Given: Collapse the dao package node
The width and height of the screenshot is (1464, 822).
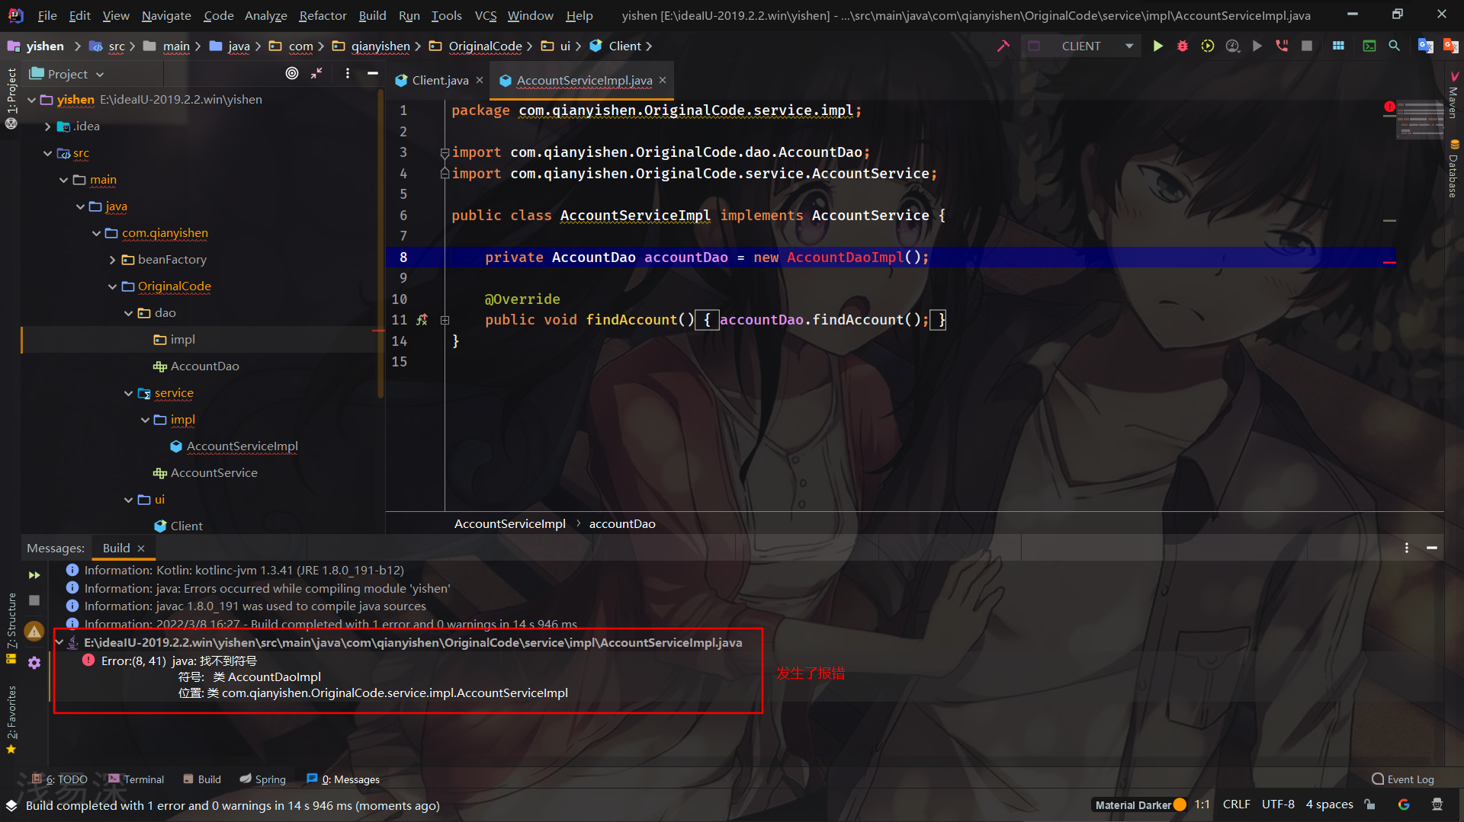Looking at the screenshot, I should [128, 313].
